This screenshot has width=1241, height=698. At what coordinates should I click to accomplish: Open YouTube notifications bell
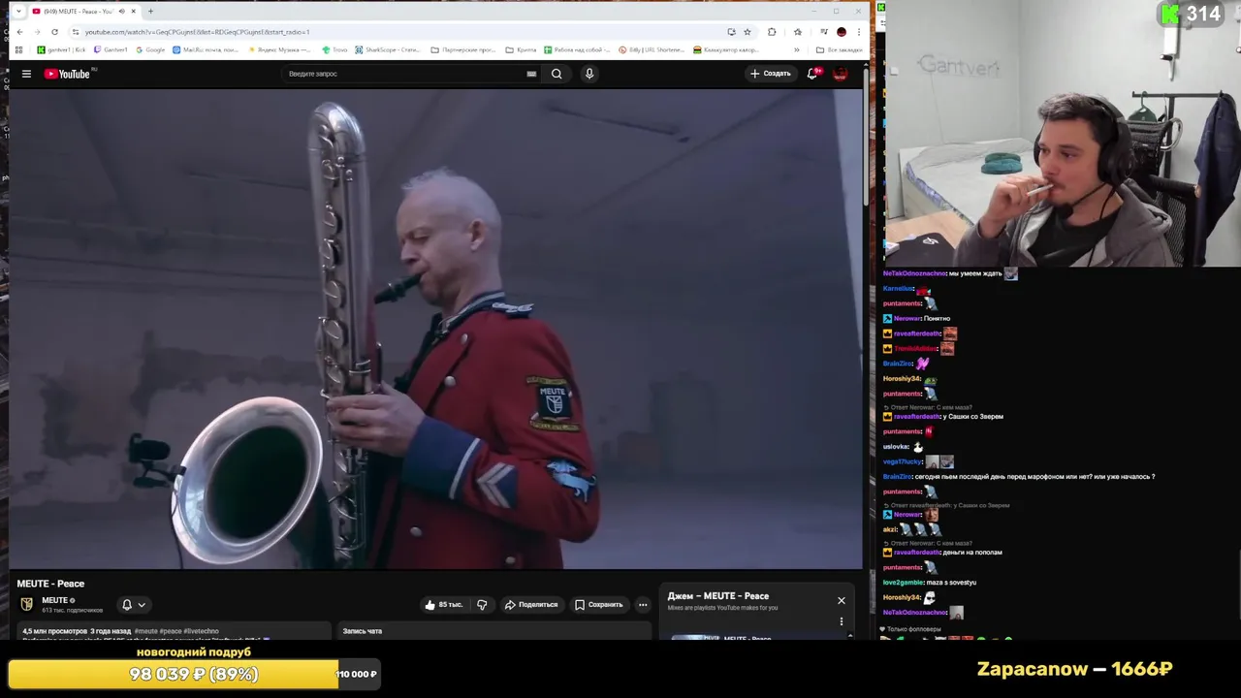tap(813, 74)
